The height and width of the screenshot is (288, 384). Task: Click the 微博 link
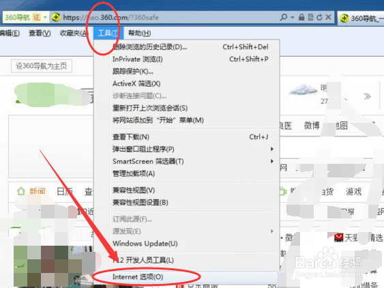point(312,126)
